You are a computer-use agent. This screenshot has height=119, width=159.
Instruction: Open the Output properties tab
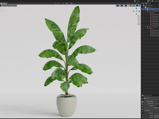(142, 104)
